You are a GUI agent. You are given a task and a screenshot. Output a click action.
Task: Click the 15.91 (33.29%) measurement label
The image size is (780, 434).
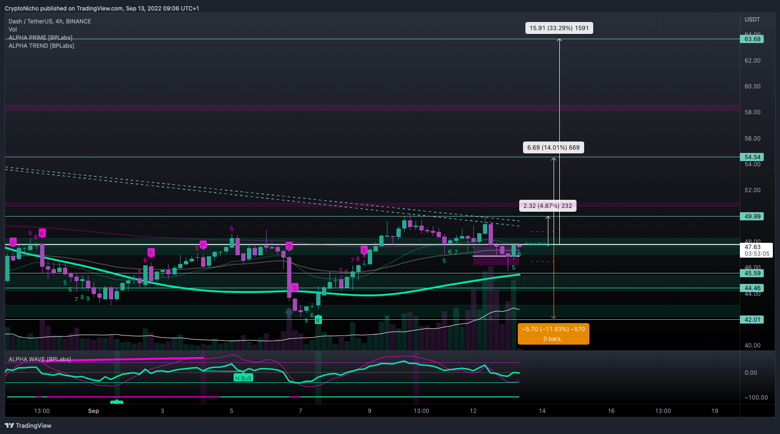pyautogui.click(x=559, y=28)
